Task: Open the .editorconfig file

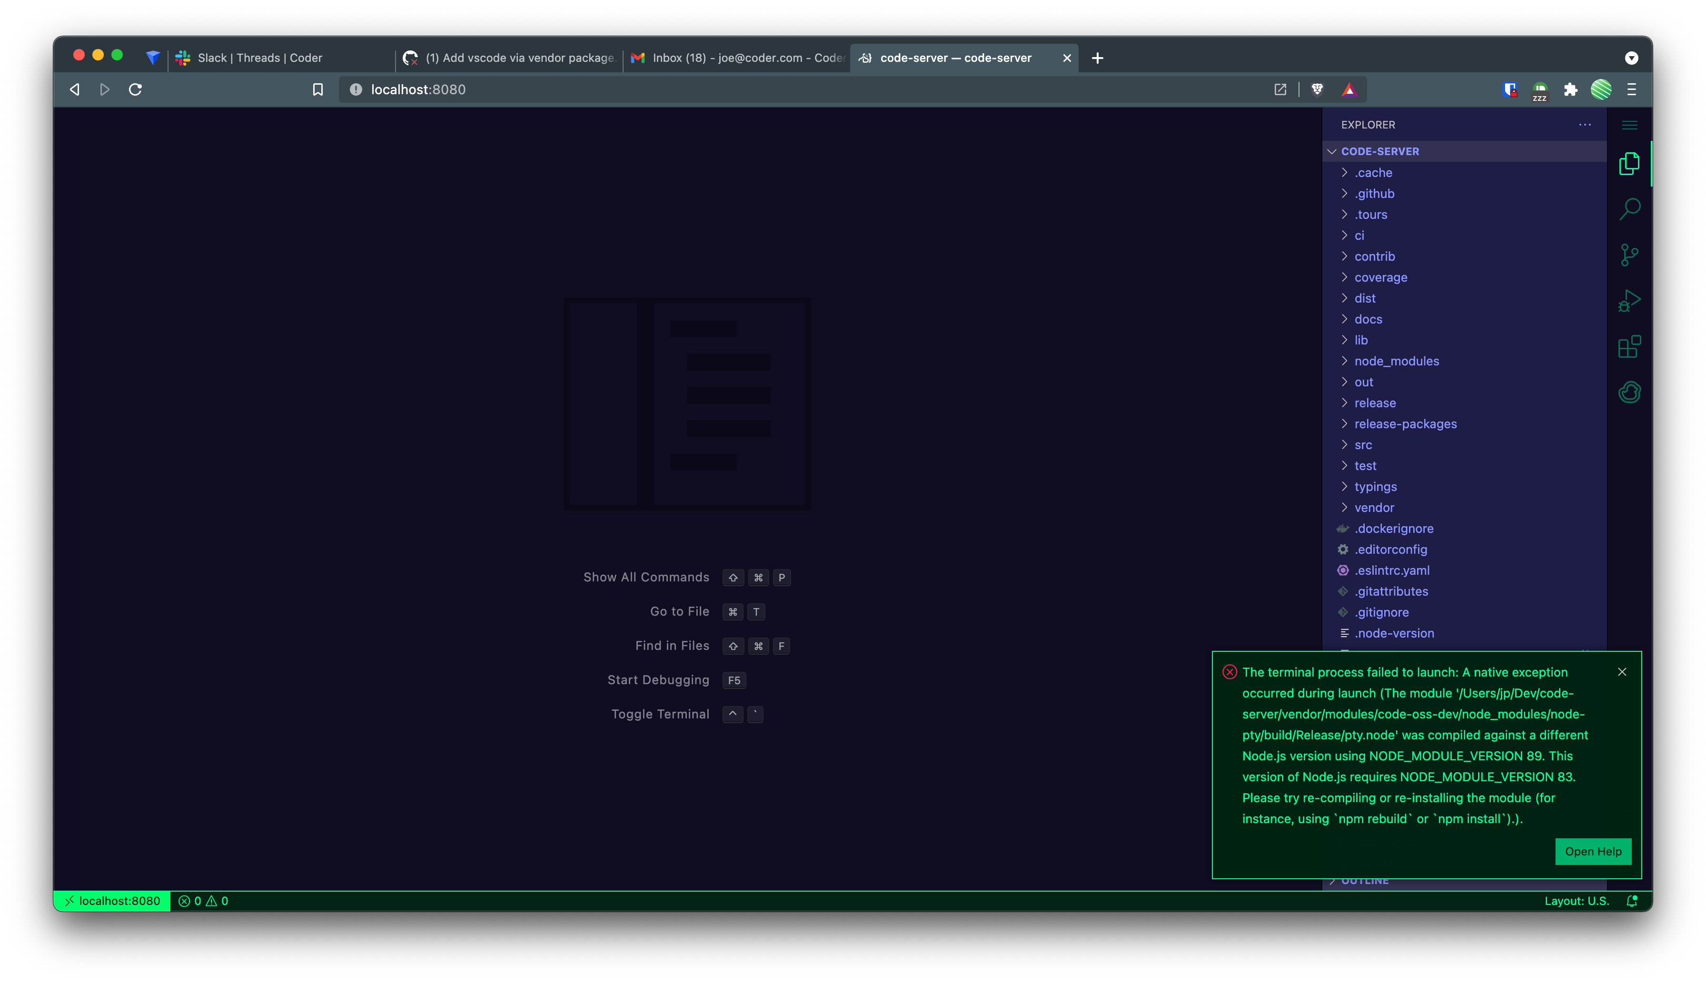Action: click(x=1464, y=549)
